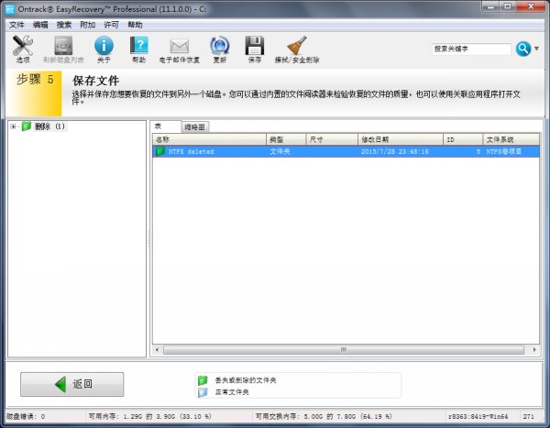Open the search options dropdown arrow
Viewport: 550px width, 428px height.
coord(536,49)
